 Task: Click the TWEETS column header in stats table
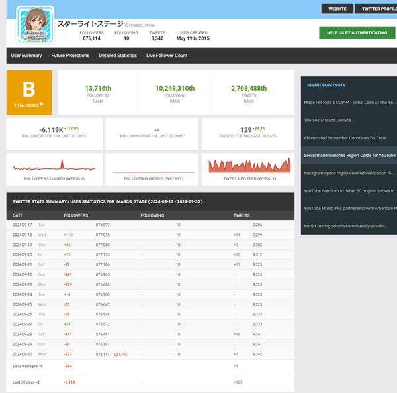(242, 215)
